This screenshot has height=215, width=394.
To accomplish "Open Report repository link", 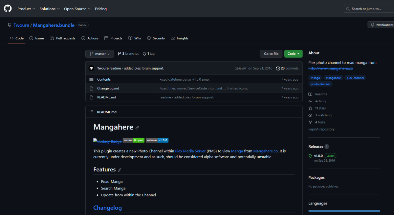I will [321, 129].
